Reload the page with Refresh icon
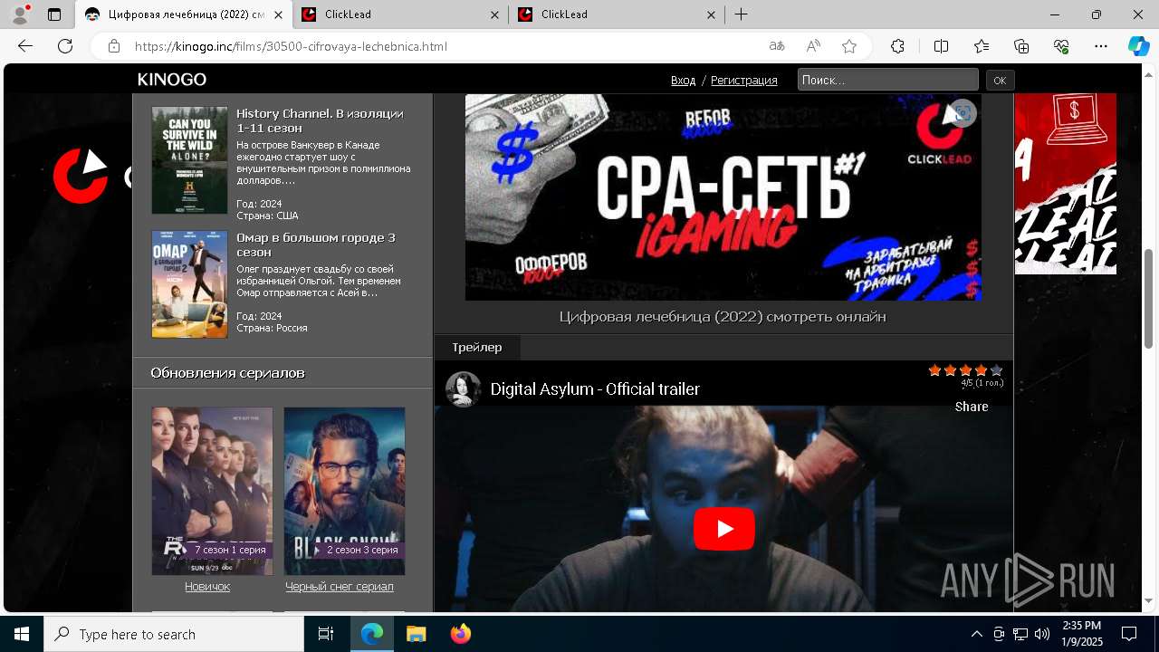 [65, 46]
